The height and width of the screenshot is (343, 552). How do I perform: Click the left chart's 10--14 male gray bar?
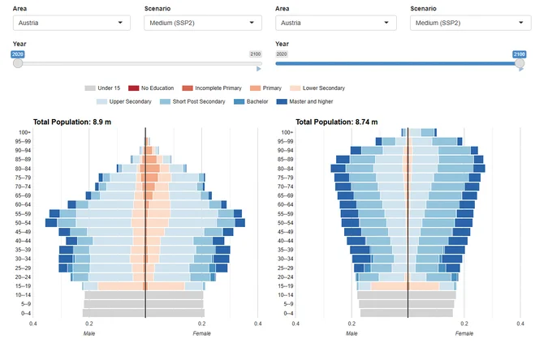114,295
